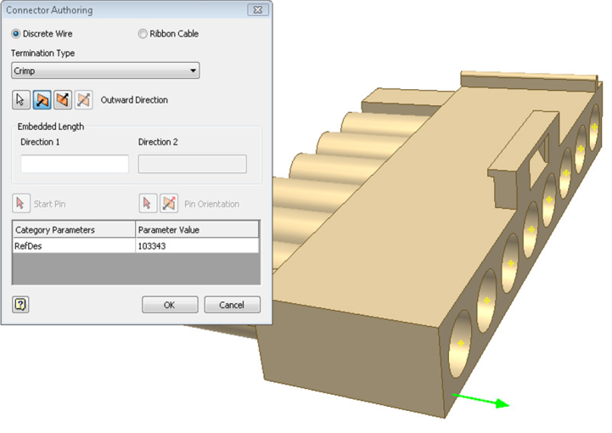Select the RefDes parameter row cell
Screen dimensions: 612x433
(x=74, y=246)
